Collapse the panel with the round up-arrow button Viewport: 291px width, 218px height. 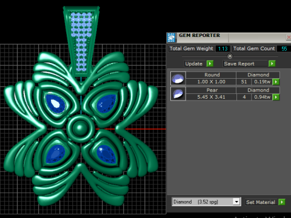[230, 56]
